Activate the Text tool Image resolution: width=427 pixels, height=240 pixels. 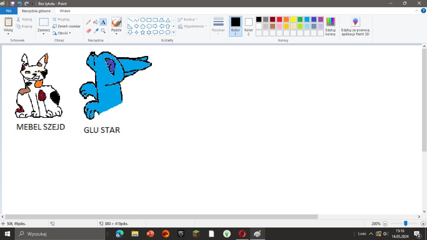[103, 22]
